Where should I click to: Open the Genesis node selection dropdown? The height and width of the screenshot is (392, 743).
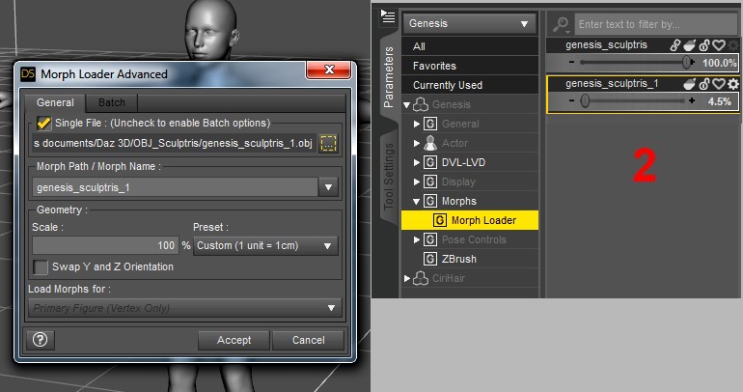(x=469, y=23)
